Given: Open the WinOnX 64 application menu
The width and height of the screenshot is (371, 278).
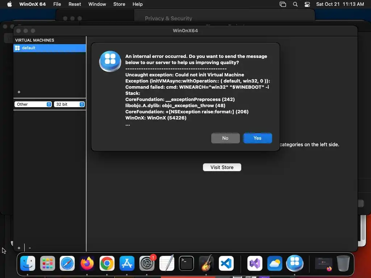Looking at the screenshot, I should [x=32, y=4].
